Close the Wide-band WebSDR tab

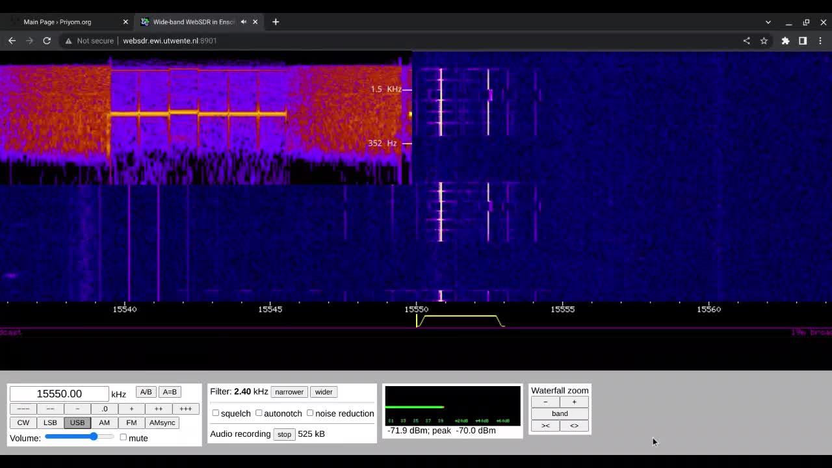click(255, 21)
